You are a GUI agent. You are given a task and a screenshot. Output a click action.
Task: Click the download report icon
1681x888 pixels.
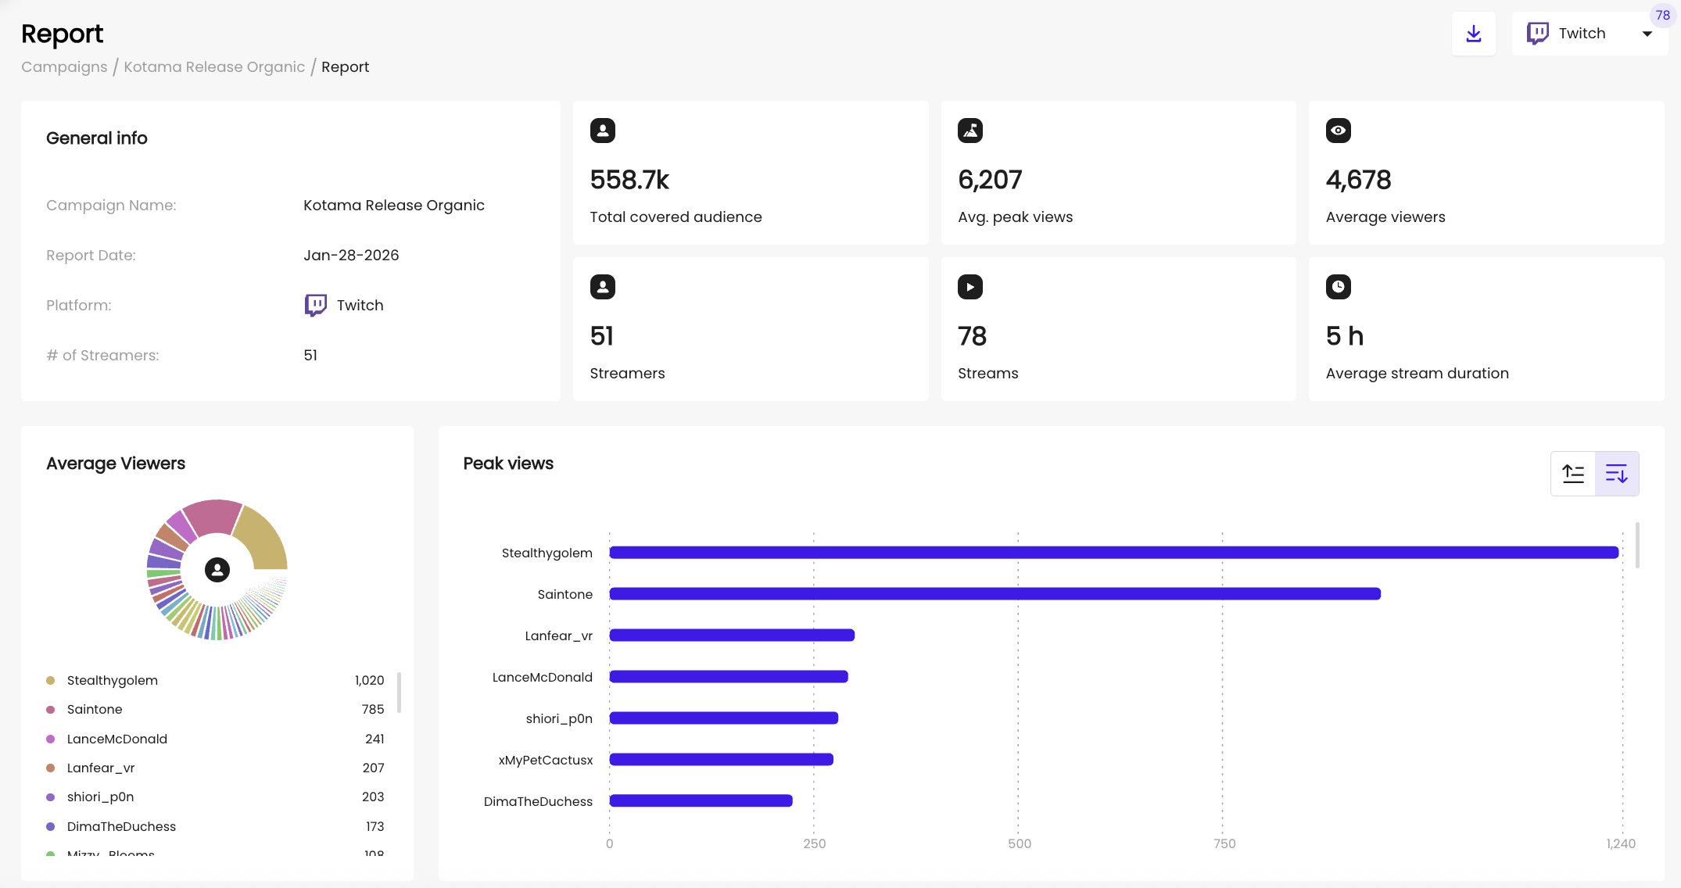[x=1473, y=34]
